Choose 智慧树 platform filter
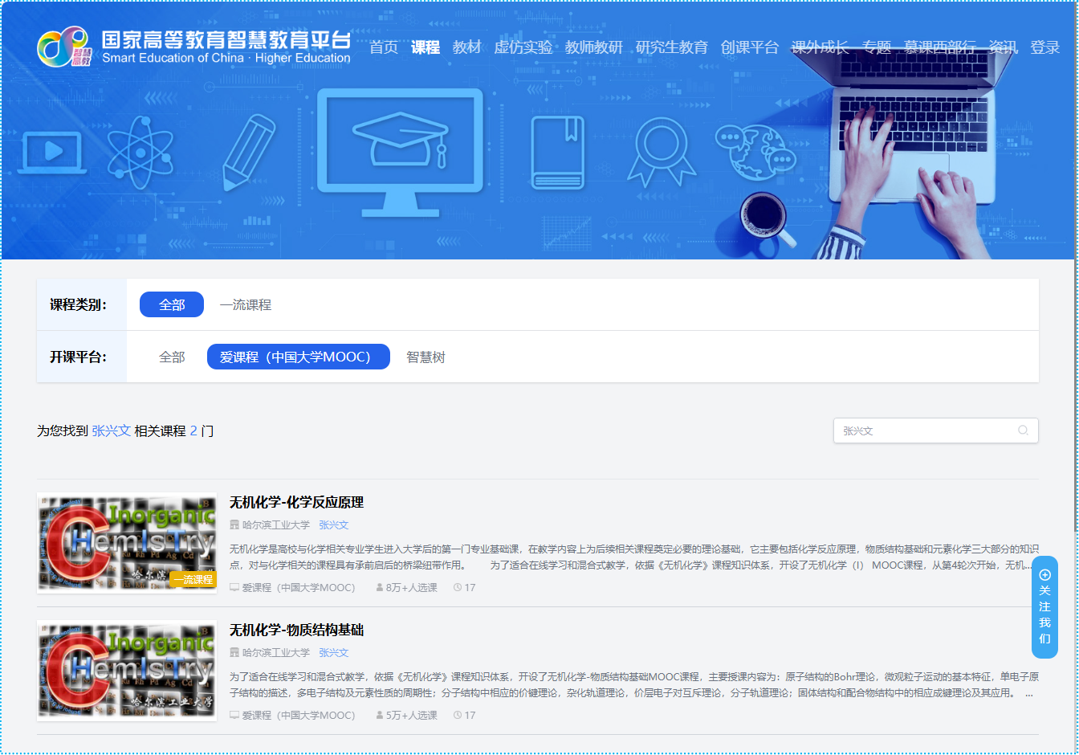The width and height of the screenshot is (1079, 755). pos(425,357)
